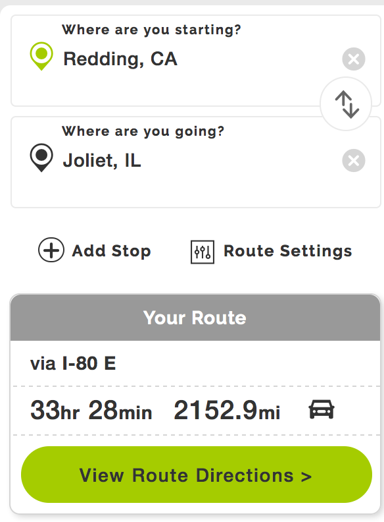
Task: Clear the Joliet, IL destination field
Action: [x=354, y=160]
